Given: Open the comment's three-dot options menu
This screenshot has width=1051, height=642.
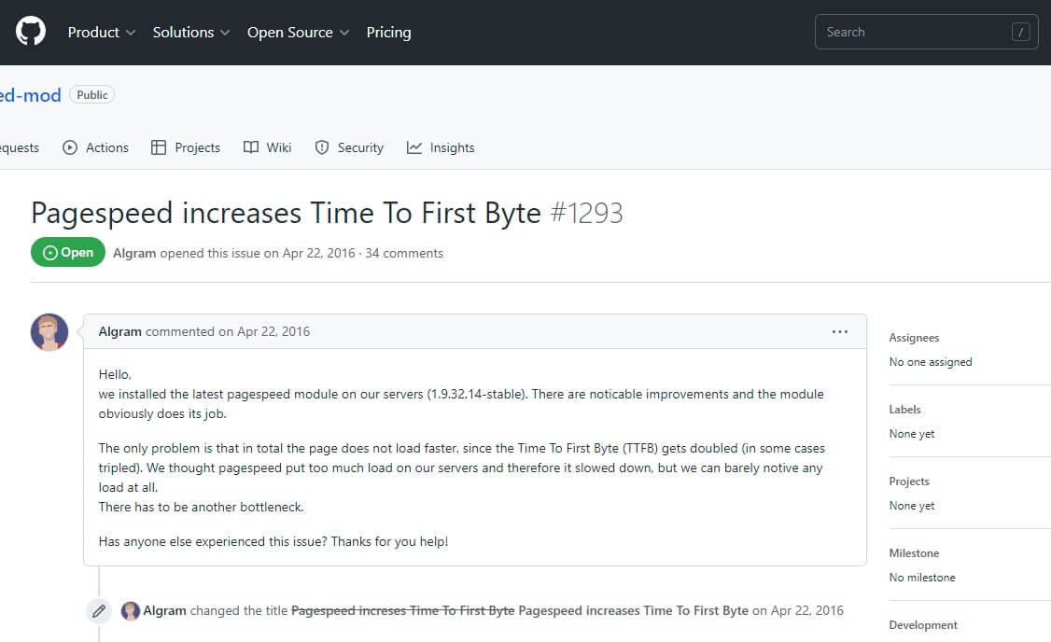Looking at the screenshot, I should [x=840, y=331].
